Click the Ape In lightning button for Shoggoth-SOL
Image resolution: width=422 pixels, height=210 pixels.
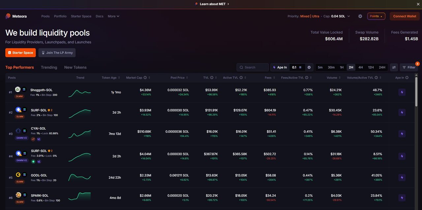point(402,92)
